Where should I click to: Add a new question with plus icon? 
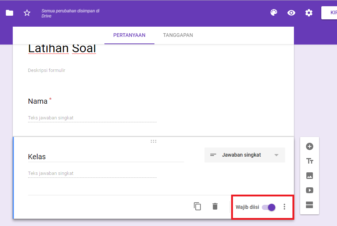click(x=310, y=146)
